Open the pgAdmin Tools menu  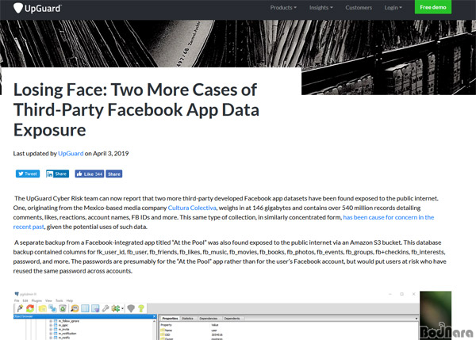coord(59,300)
